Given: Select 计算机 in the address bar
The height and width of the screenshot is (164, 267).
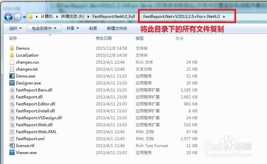Looking at the screenshot, I should click(47, 17).
